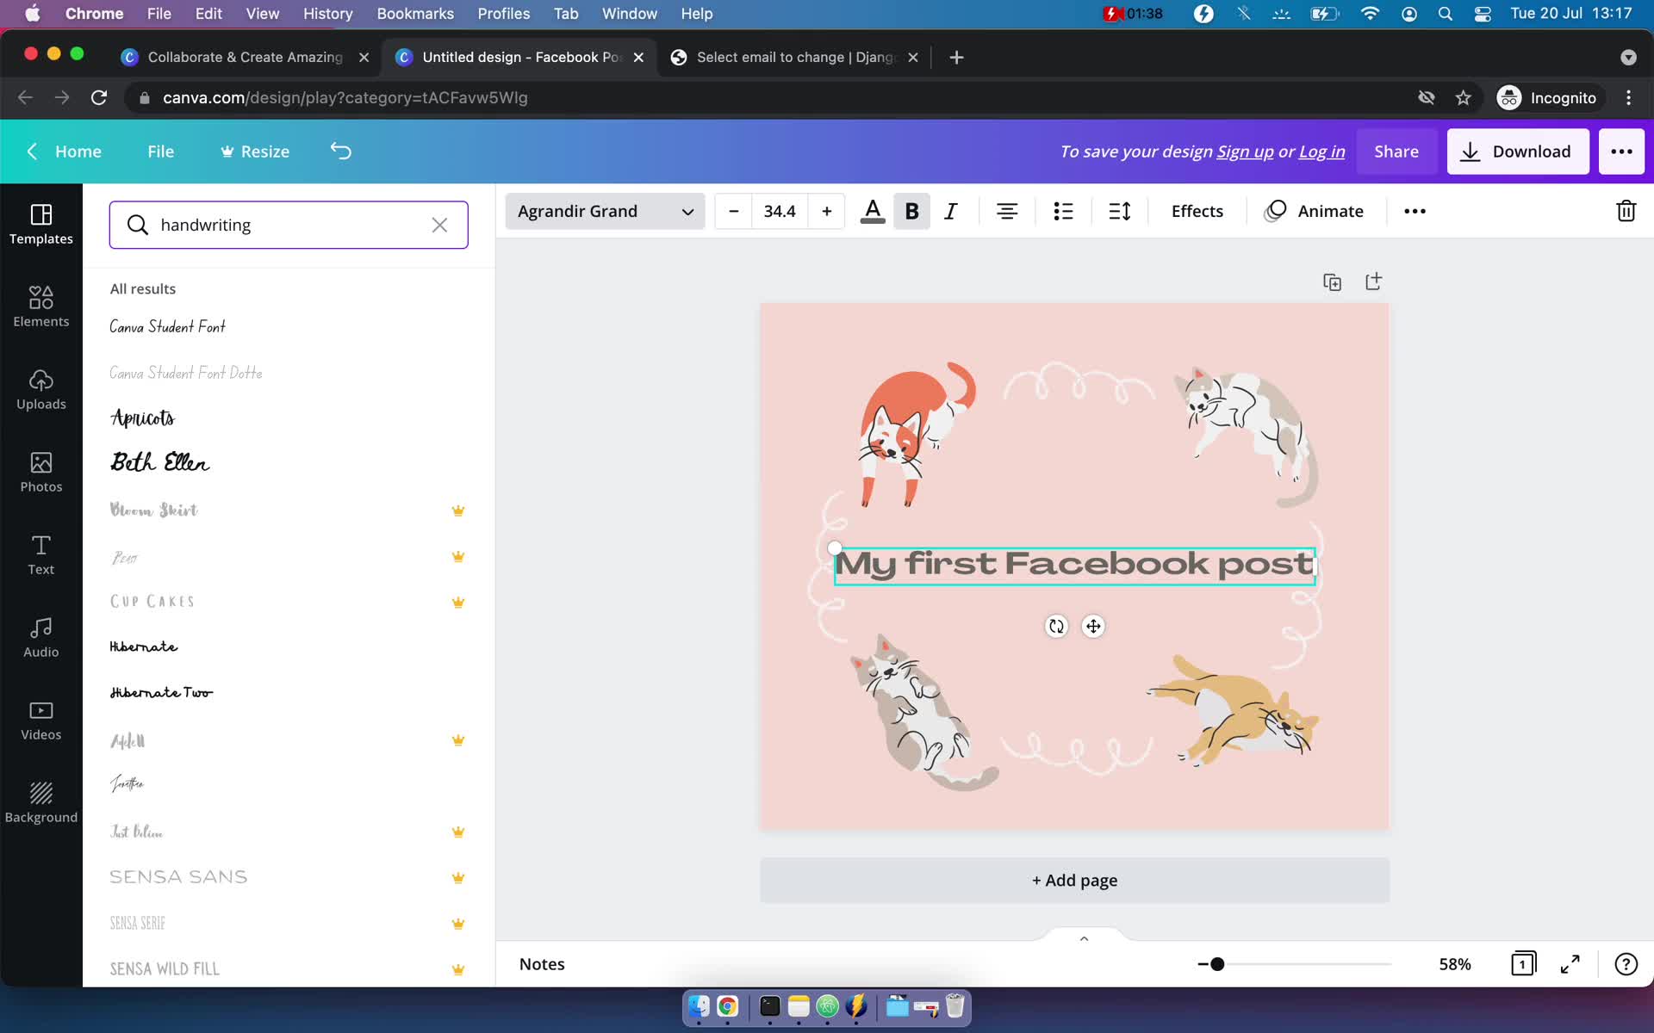The height and width of the screenshot is (1033, 1654).
Task: Duplicate the page
Action: point(1332,281)
